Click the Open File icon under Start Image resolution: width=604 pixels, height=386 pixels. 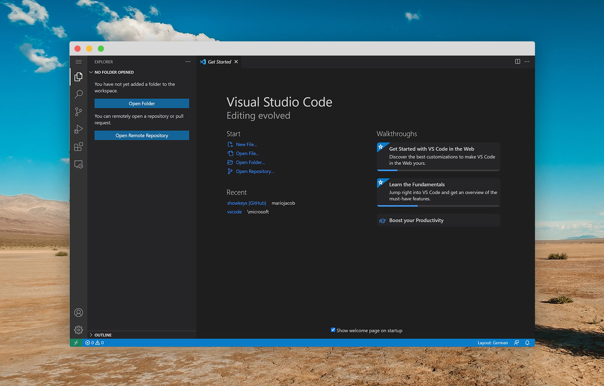(x=230, y=153)
